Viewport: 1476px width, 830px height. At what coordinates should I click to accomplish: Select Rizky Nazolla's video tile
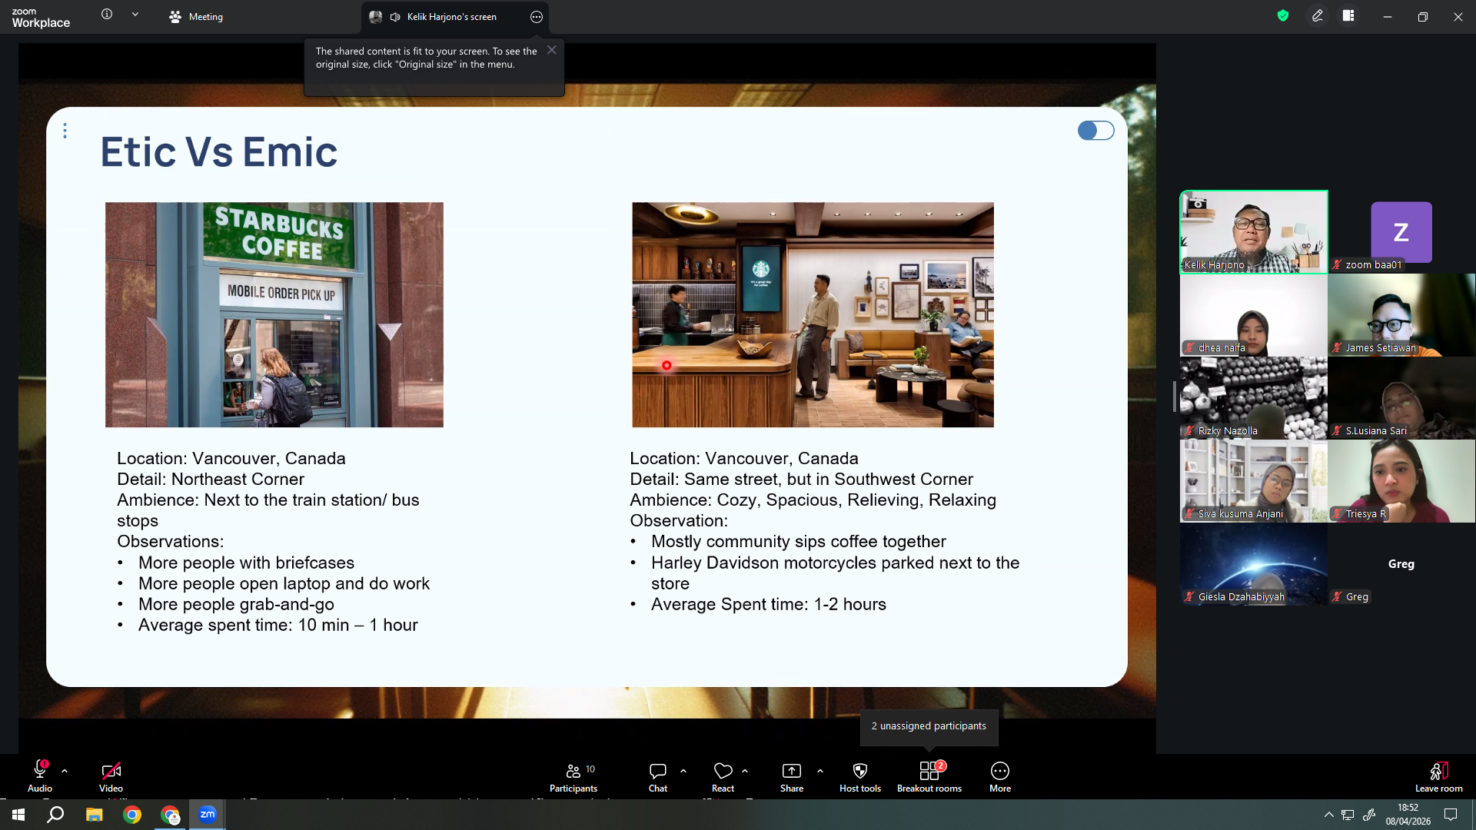pyautogui.click(x=1254, y=398)
